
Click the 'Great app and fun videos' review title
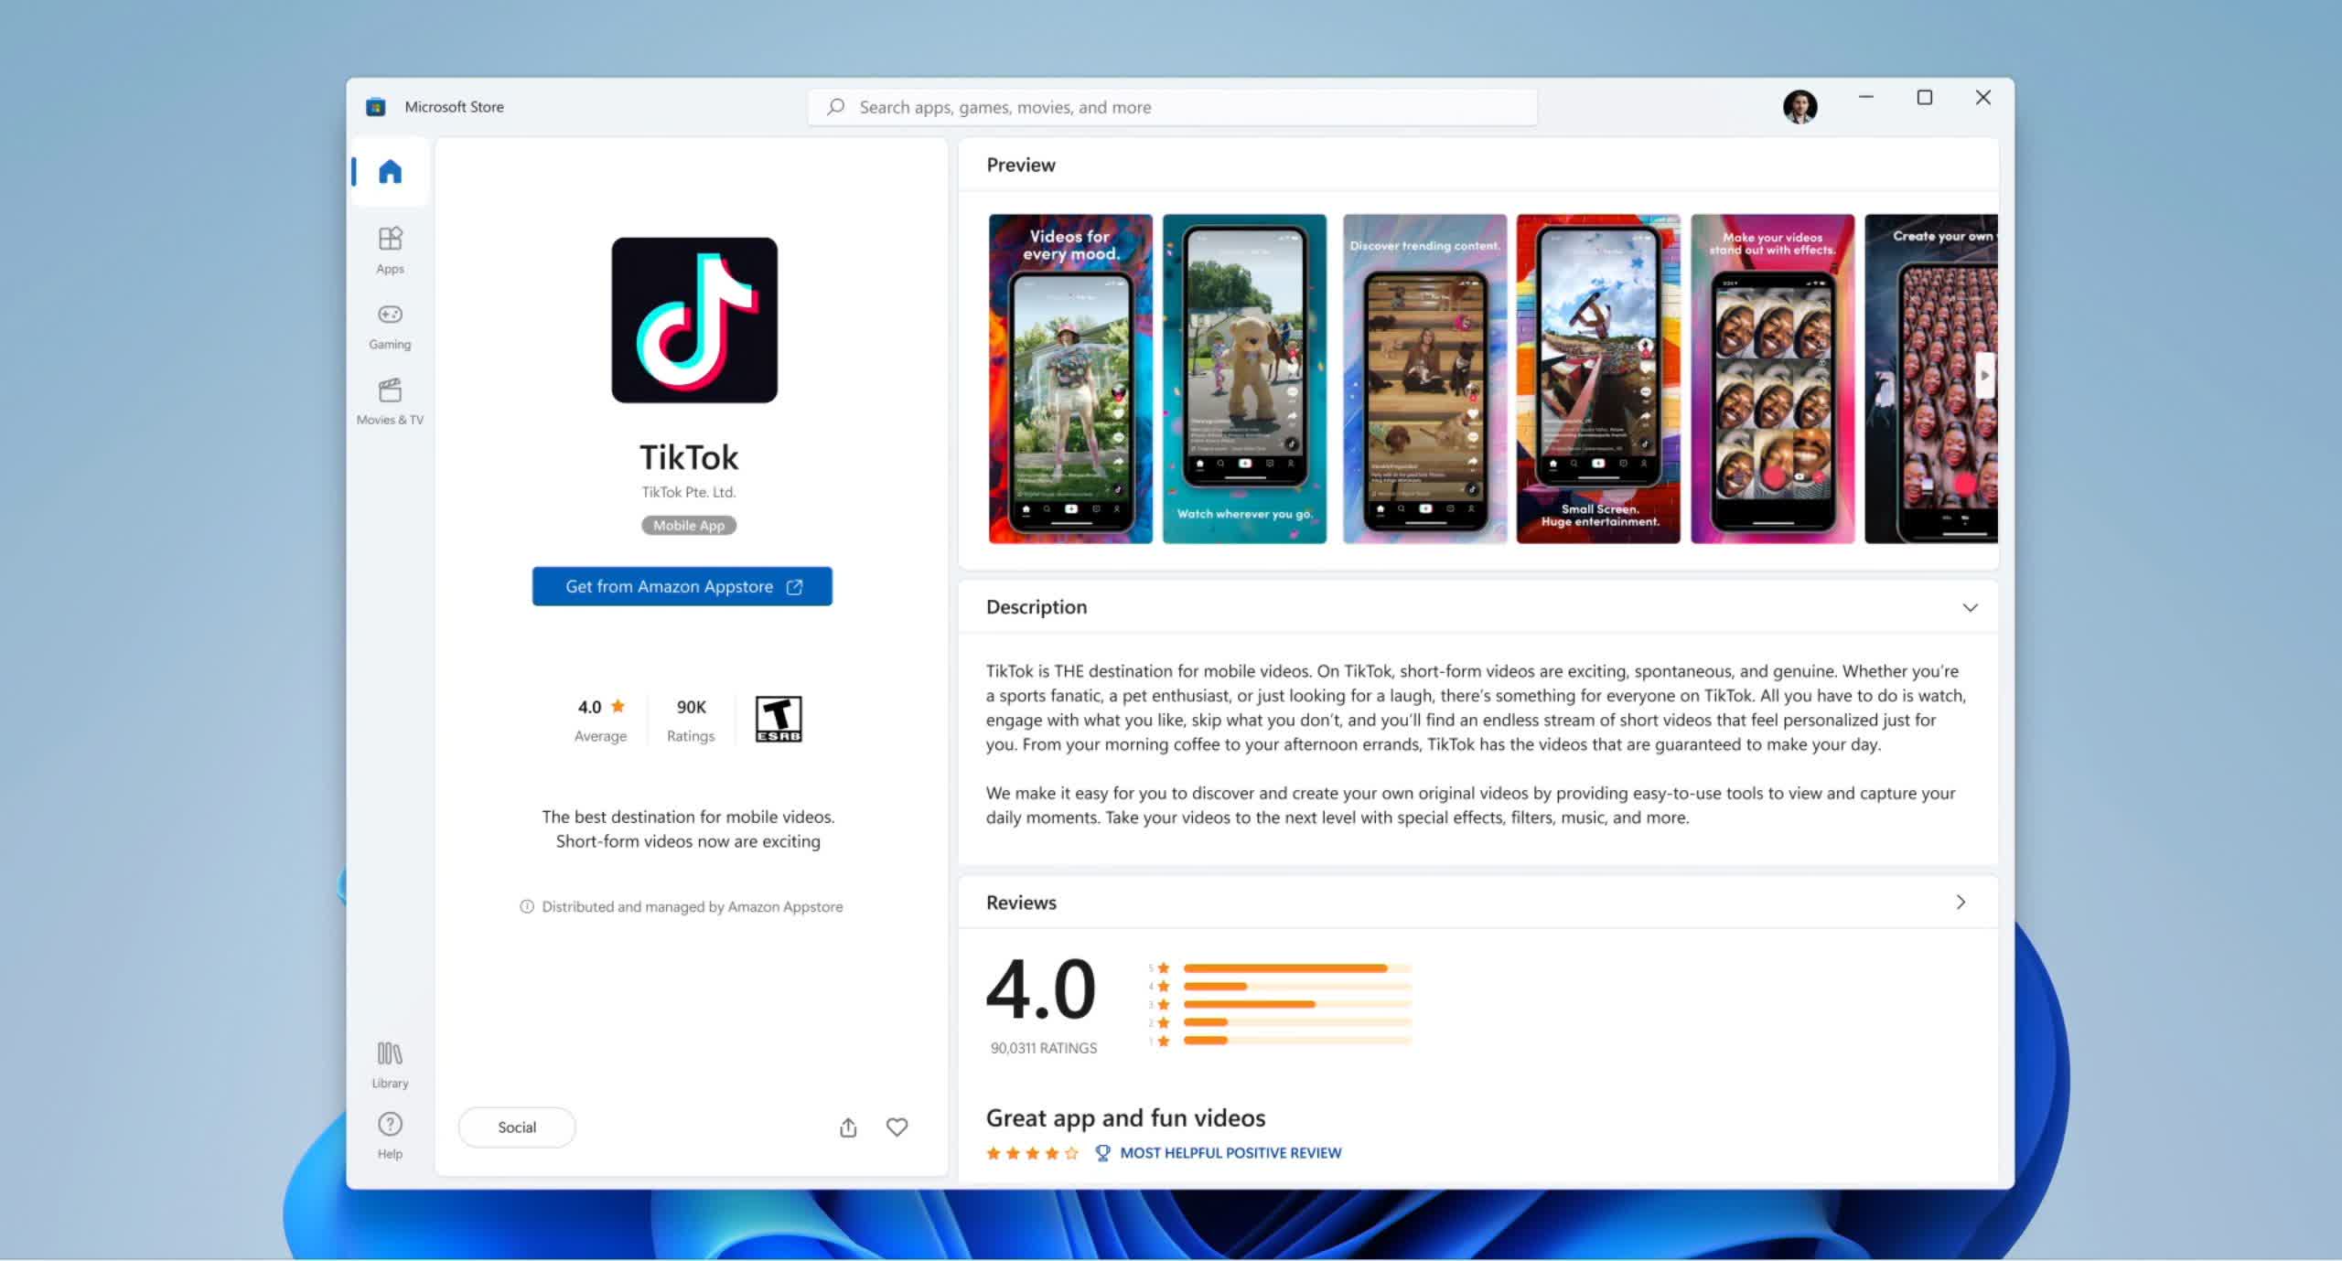tap(1125, 1117)
